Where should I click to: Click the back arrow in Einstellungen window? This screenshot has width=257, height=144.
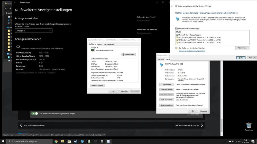pyautogui.click(x=15, y=2)
